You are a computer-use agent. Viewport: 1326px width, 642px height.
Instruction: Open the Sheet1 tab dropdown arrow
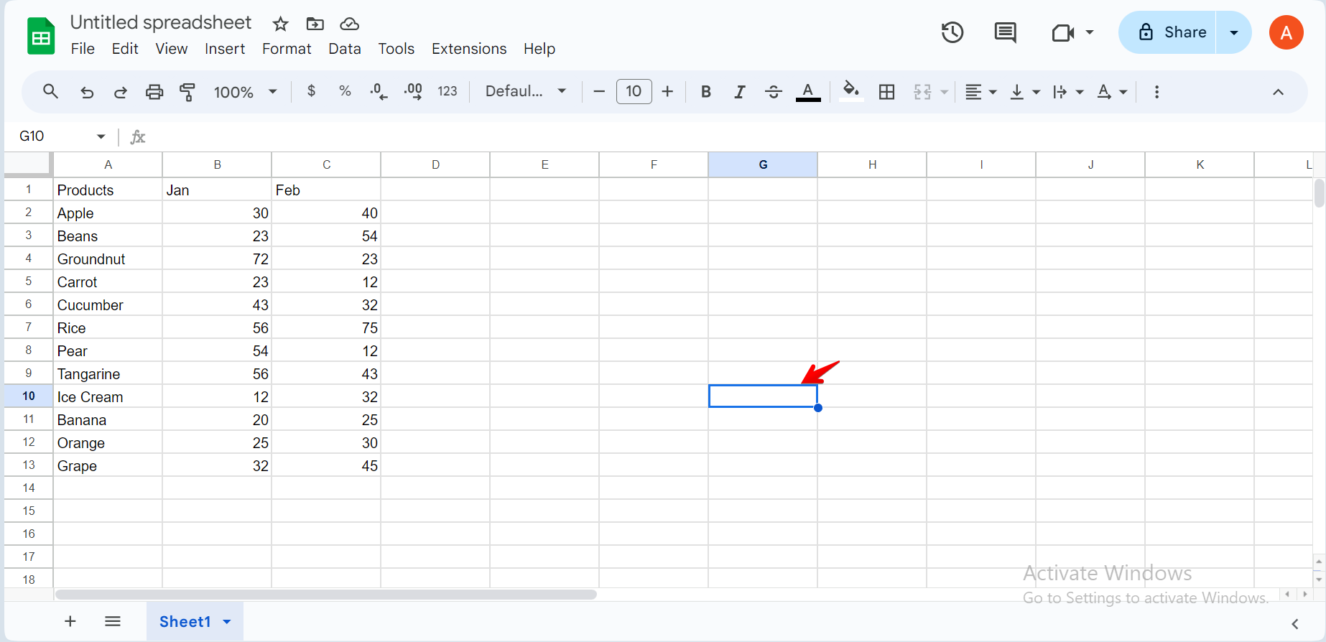click(227, 622)
